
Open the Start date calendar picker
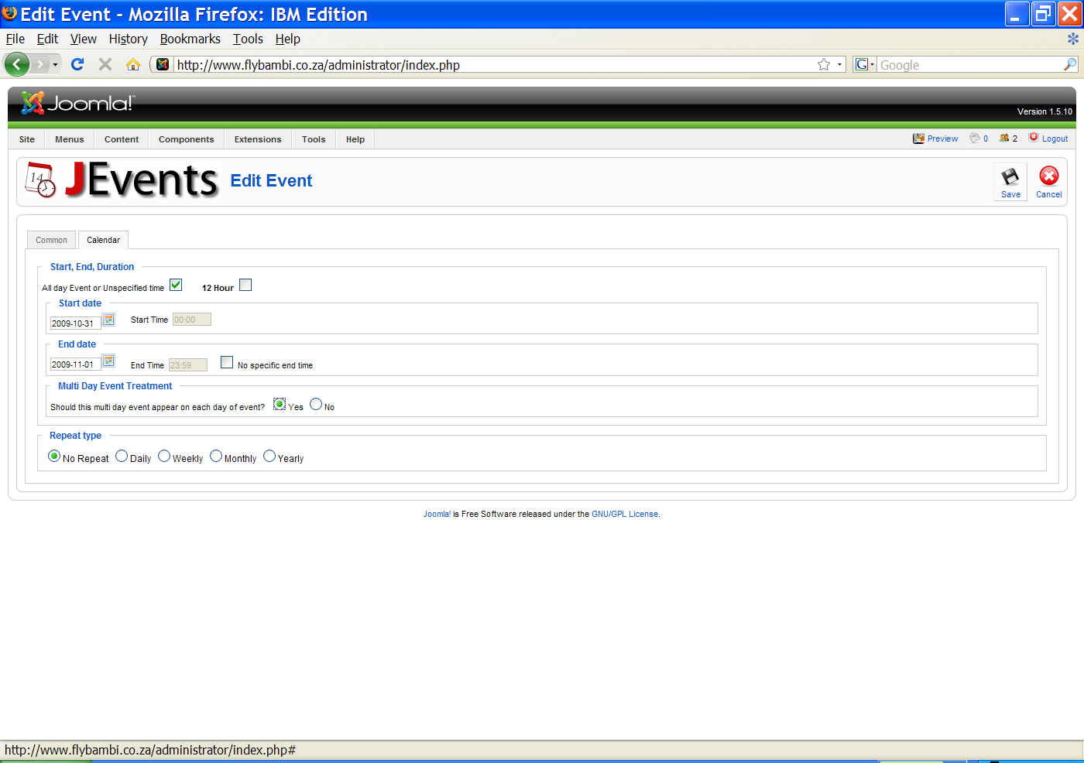109,320
